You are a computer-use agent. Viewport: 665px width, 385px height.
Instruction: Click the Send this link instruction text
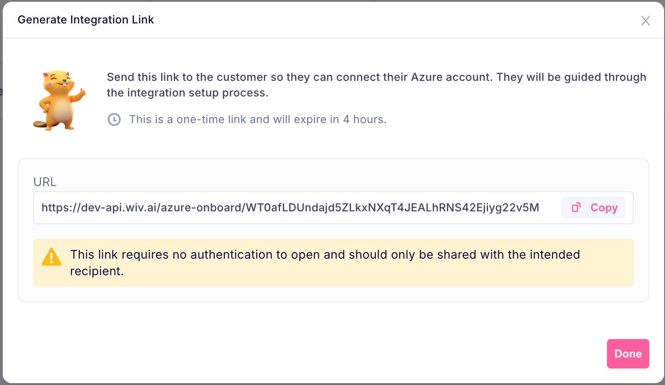point(377,85)
